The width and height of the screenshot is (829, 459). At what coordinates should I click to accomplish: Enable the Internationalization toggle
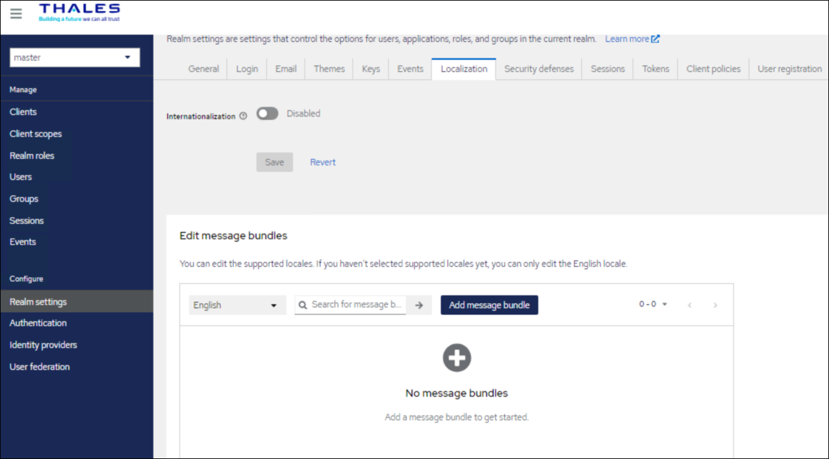(x=267, y=114)
